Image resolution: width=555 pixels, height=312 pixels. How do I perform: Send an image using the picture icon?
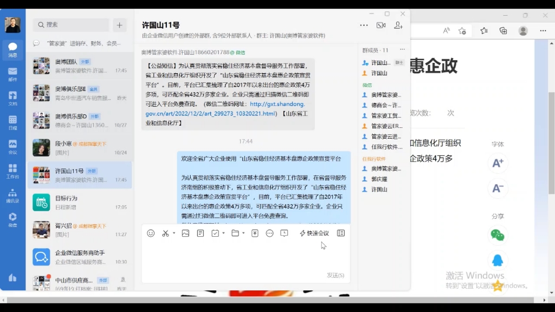click(186, 233)
